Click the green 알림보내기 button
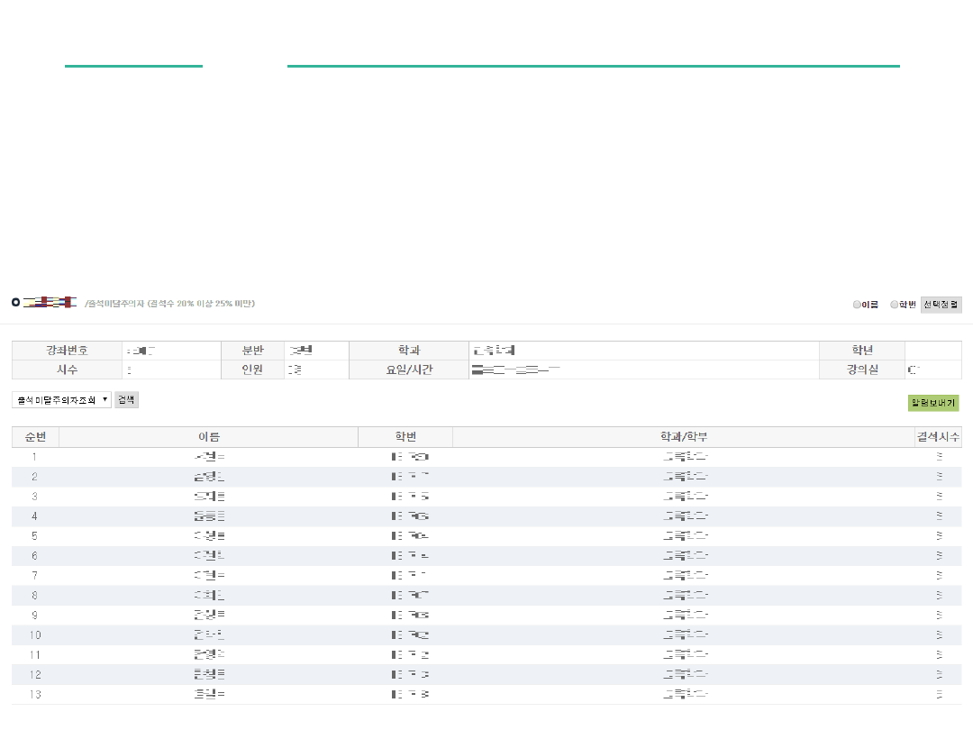 click(x=933, y=403)
